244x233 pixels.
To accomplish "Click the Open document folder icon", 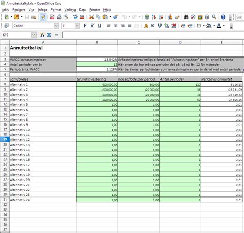I will (x=16, y=17).
